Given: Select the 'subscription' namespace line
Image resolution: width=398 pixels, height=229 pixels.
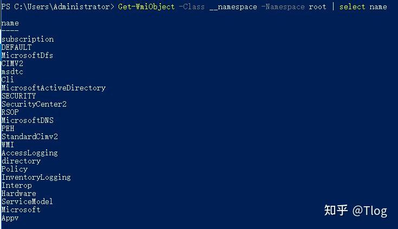Looking at the screenshot, I should pos(28,39).
